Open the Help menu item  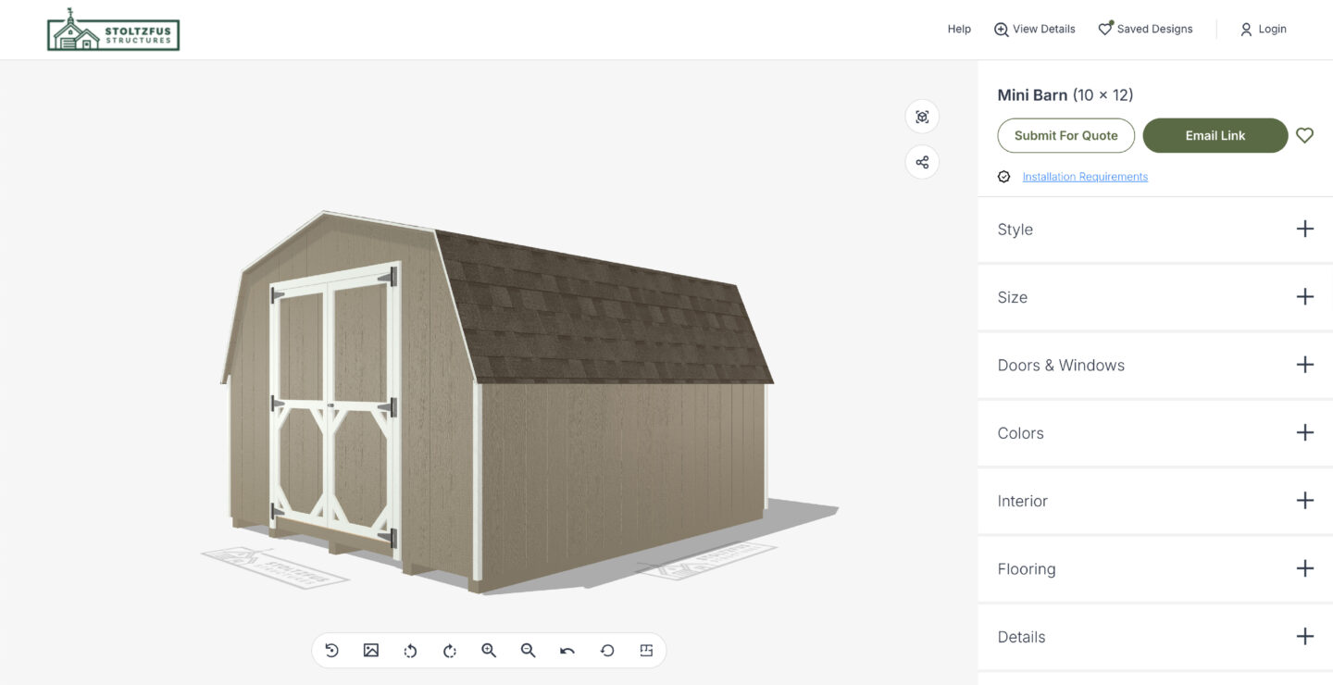click(959, 30)
